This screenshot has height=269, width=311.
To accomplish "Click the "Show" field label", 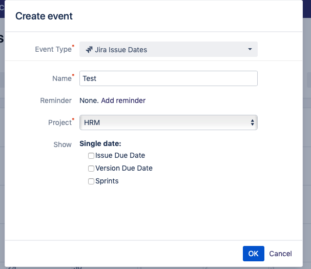I will 63,144.
